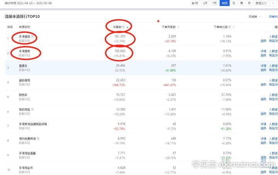
Task: Open 趋势 for 购物车 row
Action: point(263,99)
